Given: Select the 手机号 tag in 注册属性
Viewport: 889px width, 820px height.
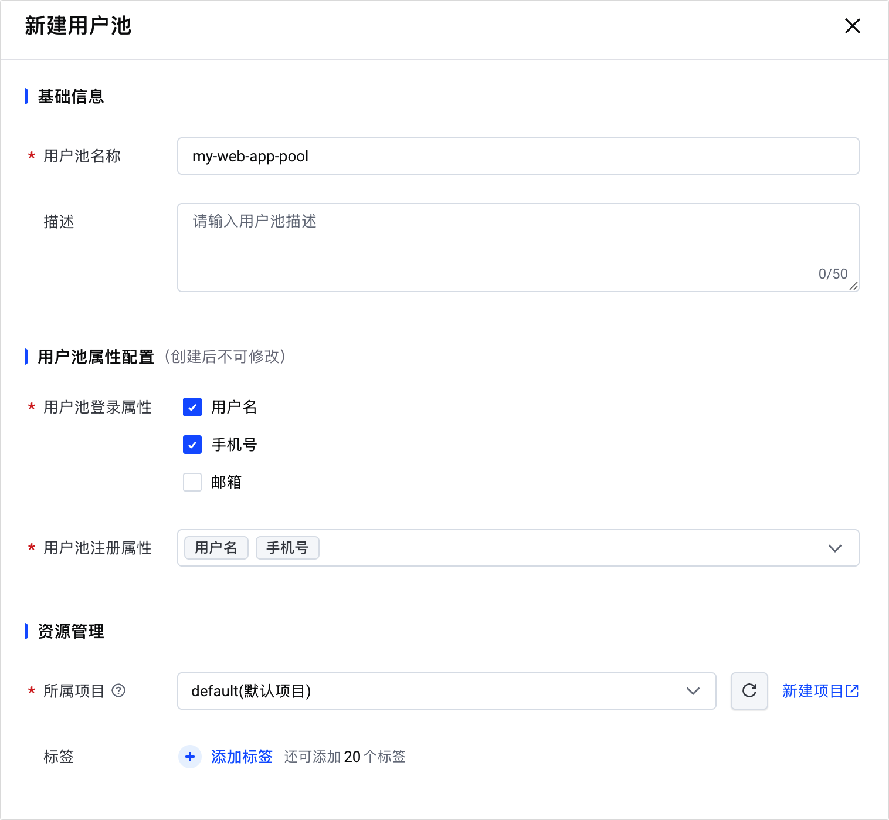Looking at the screenshot, I should click(287, 548).
